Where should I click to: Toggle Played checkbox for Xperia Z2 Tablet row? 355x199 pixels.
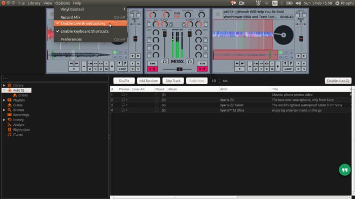coord(156,105)
